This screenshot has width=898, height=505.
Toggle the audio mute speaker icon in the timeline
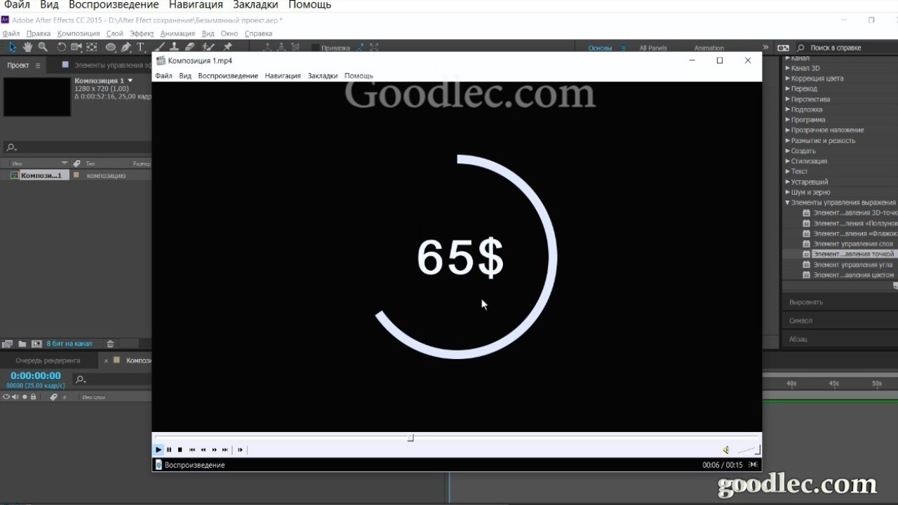coord(14,396)
